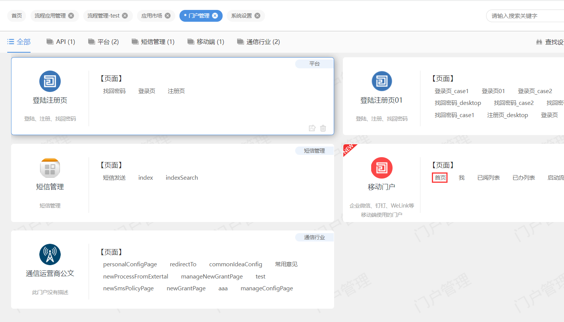Focus the 请输入搜索关键字 search field
The height and width of the screenshot is (322, 564).
tap(525, 16)
